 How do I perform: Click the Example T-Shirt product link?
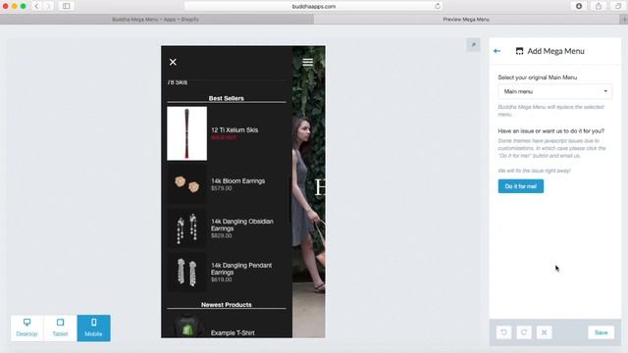[x=233, y=332]
